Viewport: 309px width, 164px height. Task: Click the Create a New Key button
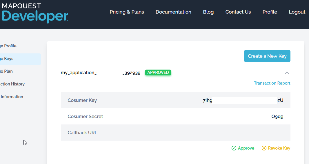coord(267,56)
